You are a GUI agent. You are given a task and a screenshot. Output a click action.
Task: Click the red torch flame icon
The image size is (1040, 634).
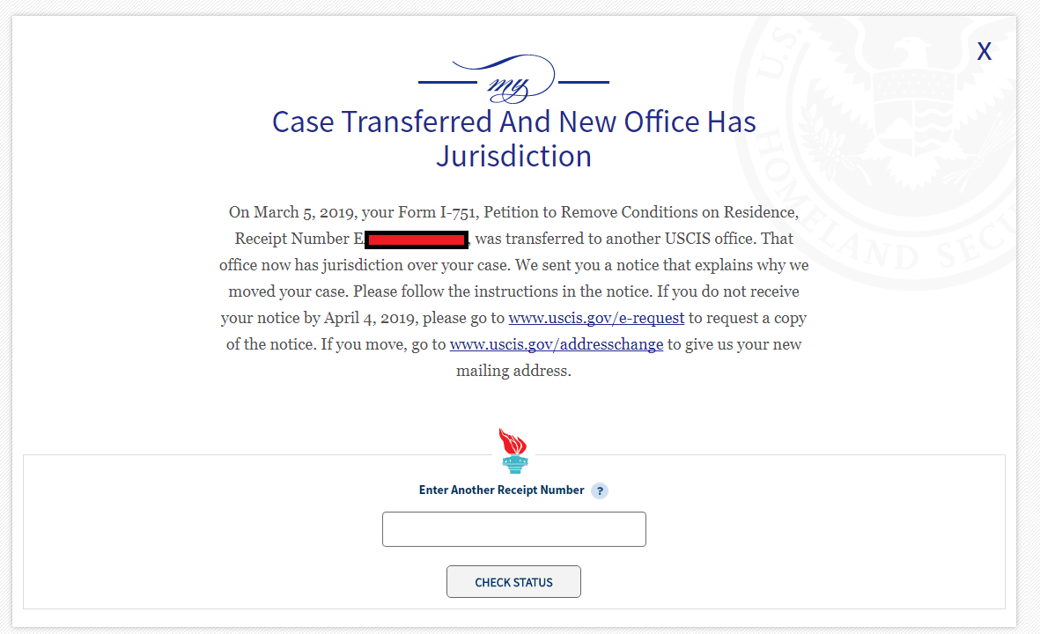click(x=513, y=441)
